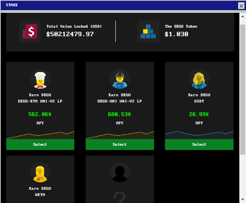Click the STAKE title text
Image resolution: width=246 pixels, height=203 pixels.
tap(12, 5)
